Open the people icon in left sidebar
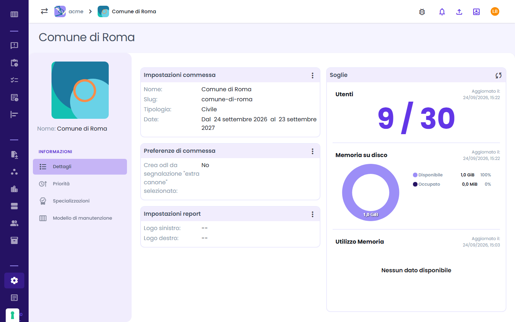This screenshot has height=322, width=515. [14, 223]
